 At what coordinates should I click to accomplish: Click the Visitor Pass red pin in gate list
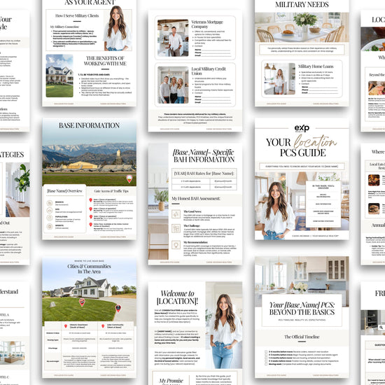coord(90,225)
